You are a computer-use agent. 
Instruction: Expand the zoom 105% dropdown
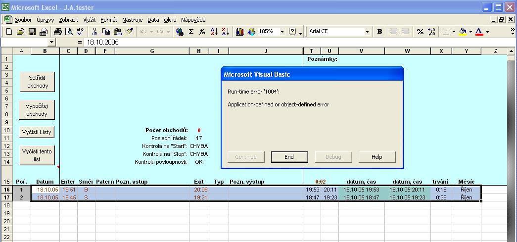282,32
